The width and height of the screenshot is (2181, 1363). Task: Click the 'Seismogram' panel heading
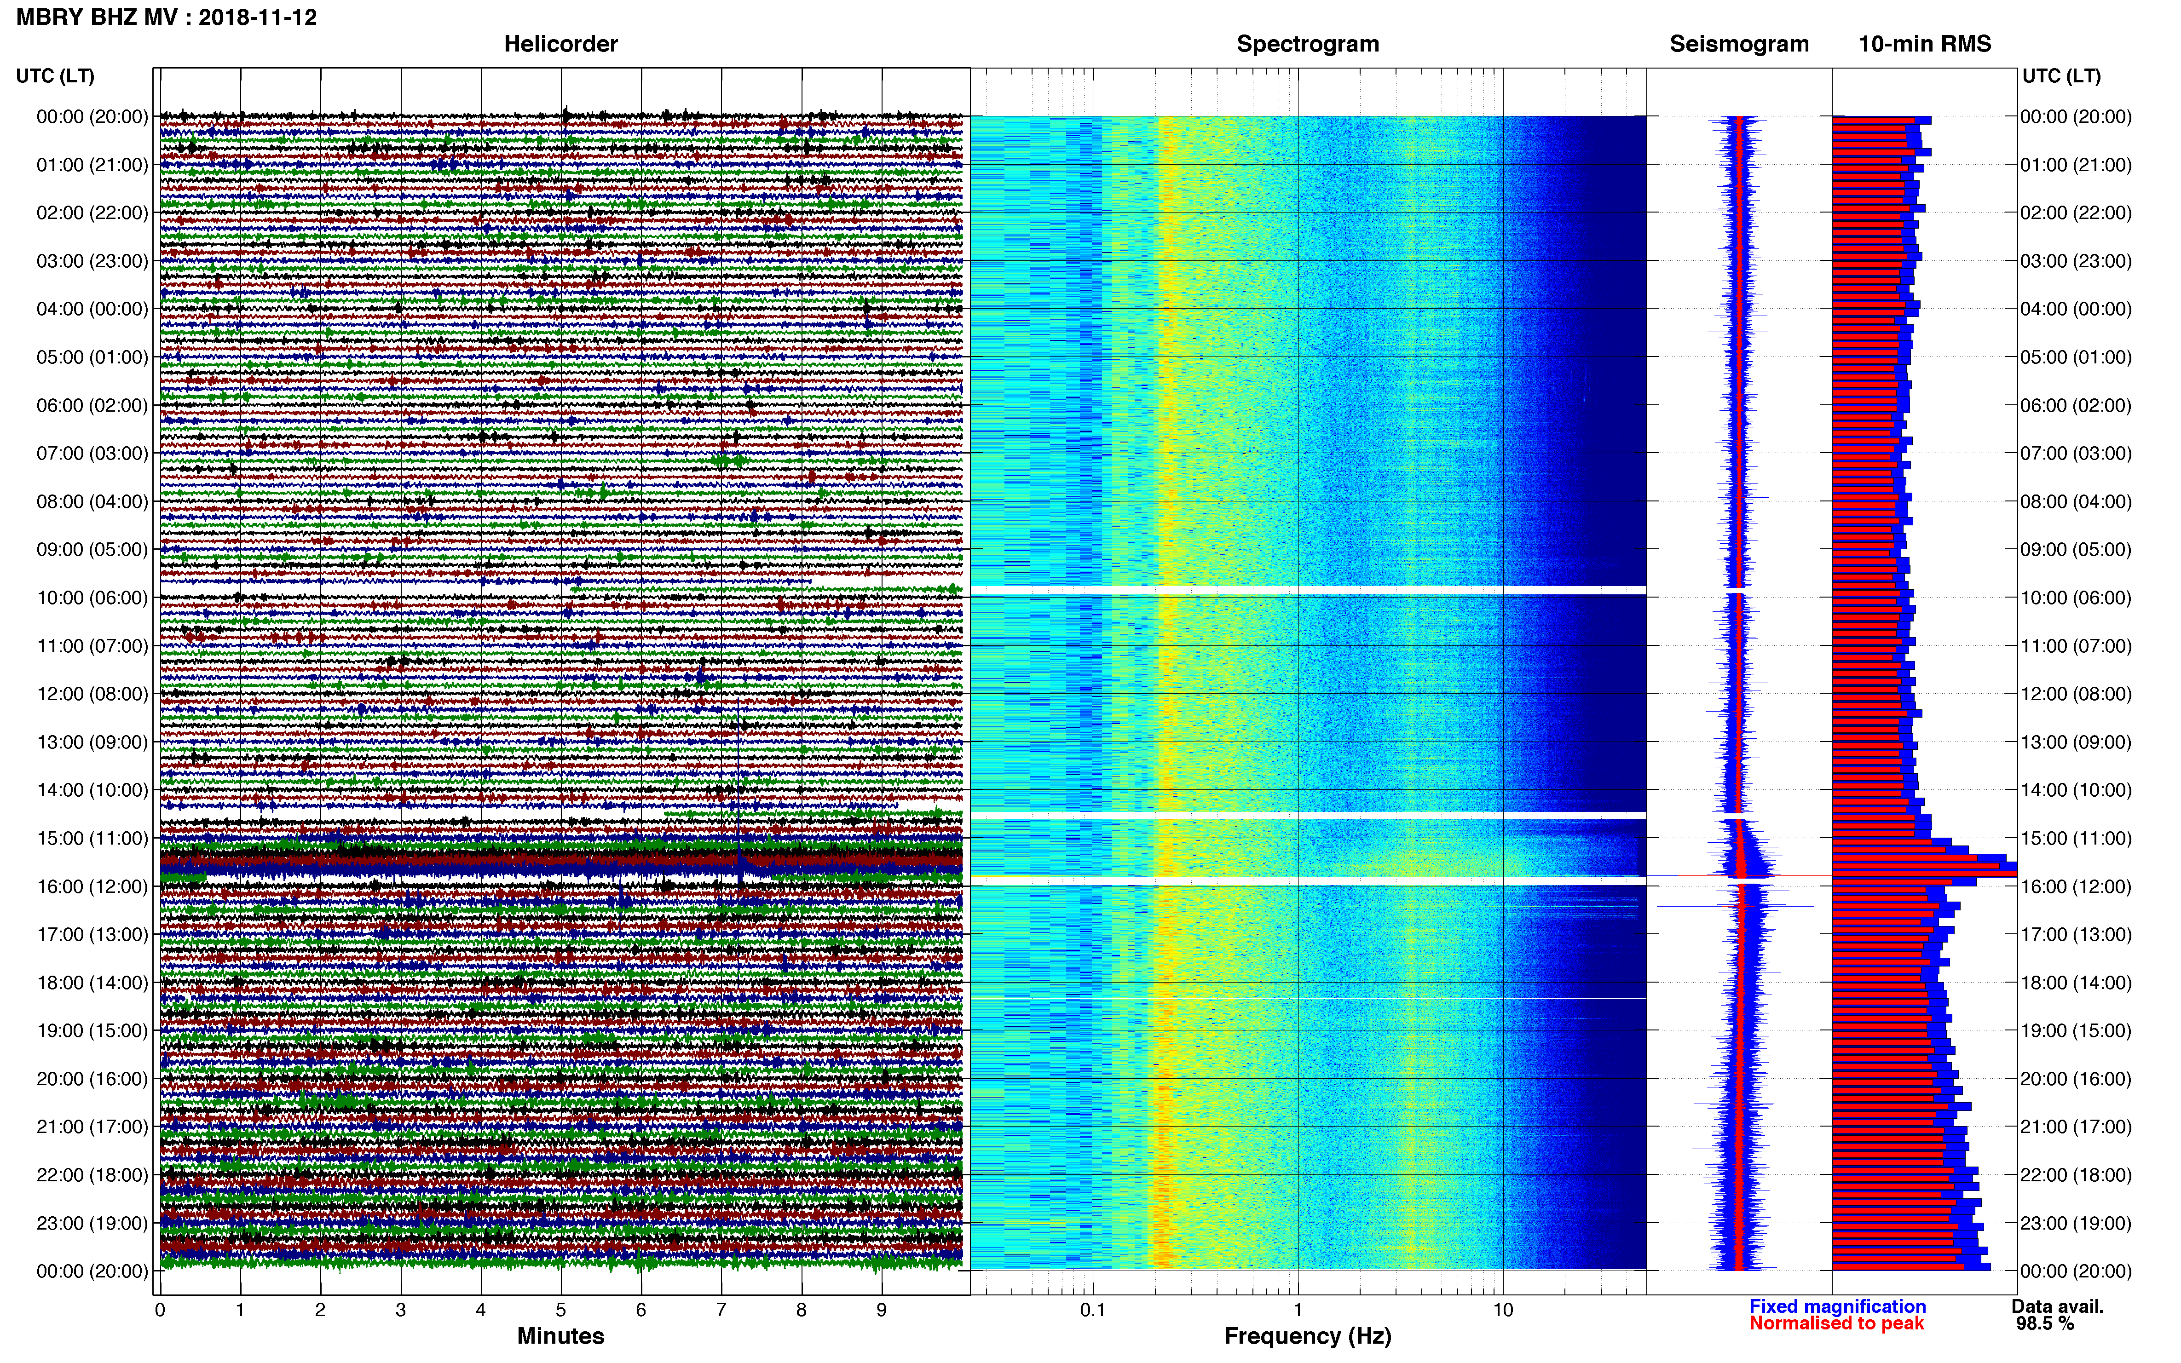coord(1739,44)
